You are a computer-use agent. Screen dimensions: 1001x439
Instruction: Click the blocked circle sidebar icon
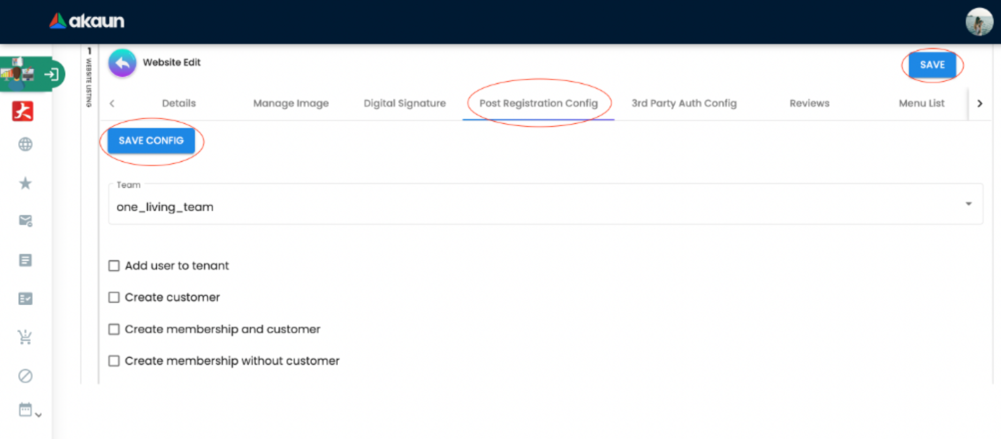coord(25,376)
